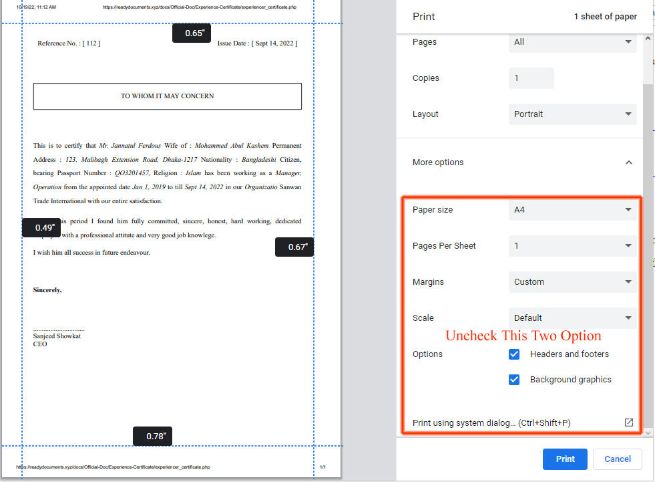Click the blue Print button

tap(565, 459)
